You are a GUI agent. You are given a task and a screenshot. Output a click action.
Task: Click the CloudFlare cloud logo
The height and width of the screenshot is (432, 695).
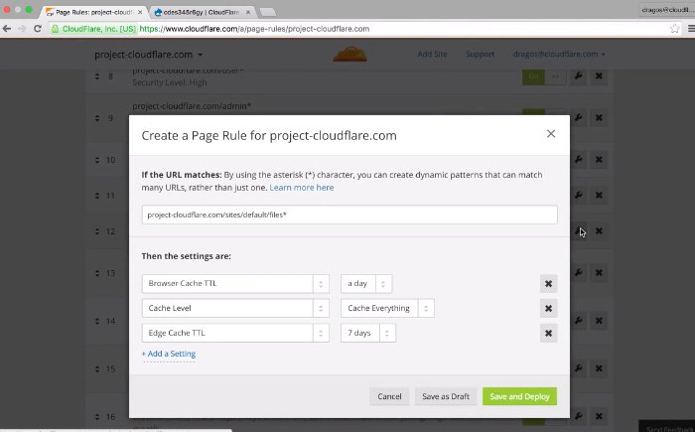point(349,54)
